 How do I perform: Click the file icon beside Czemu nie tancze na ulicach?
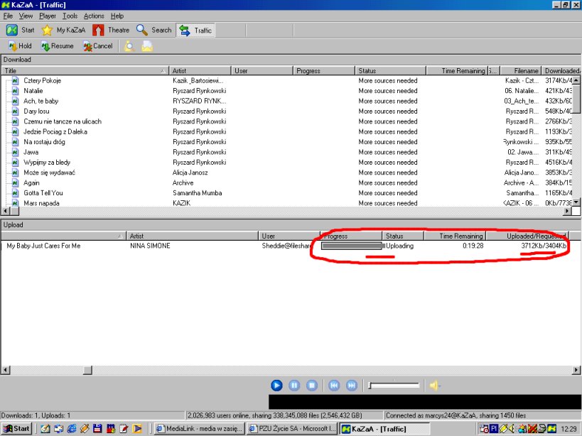[15, 121]
